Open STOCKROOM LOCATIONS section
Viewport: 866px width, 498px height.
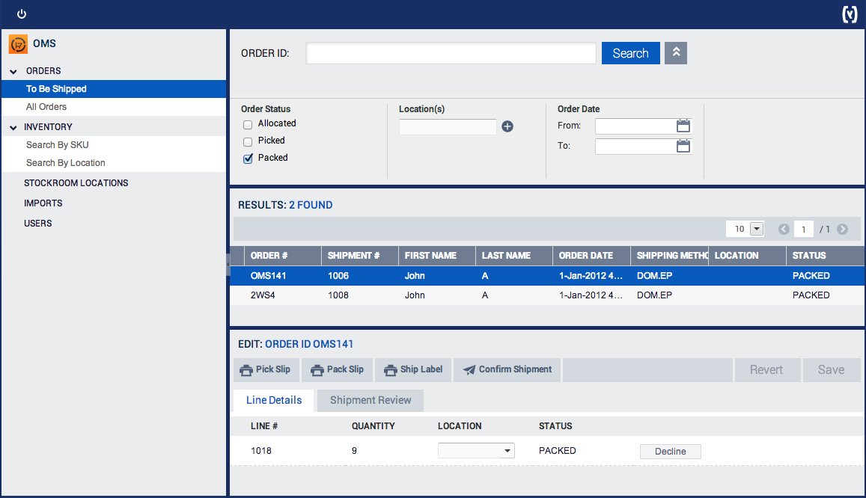[76, 183]
